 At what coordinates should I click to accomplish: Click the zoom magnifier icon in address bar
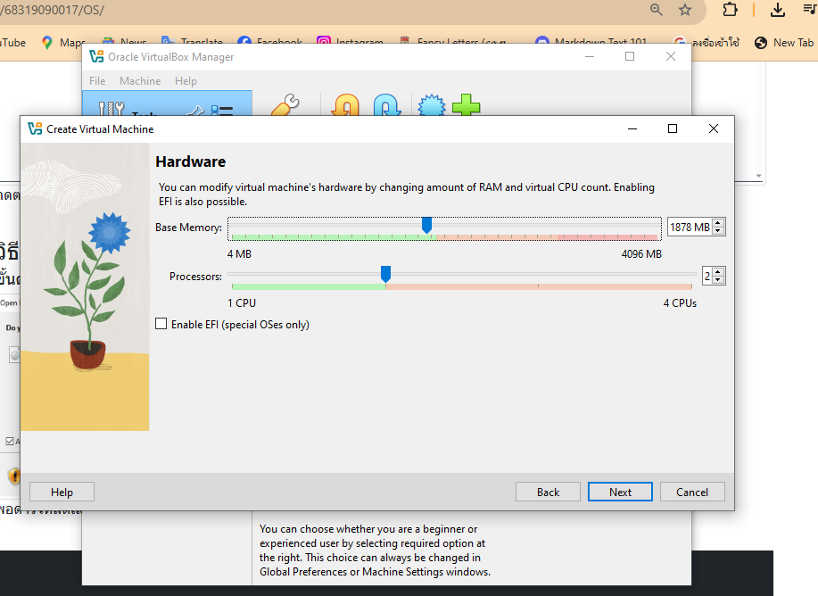click(x=657, y=10)
